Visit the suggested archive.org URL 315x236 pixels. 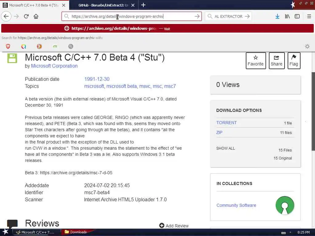coord(157,29)
